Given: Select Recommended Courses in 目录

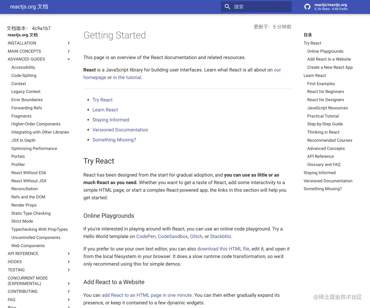Looking at the screenshot, I should pos(329,140).
